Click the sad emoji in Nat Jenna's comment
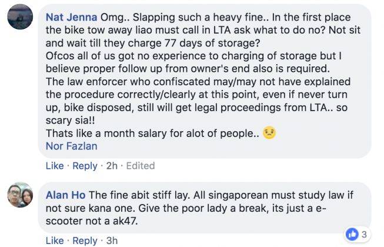The height and width of the screenshot is (247, 384). click(x=269, y=133)
